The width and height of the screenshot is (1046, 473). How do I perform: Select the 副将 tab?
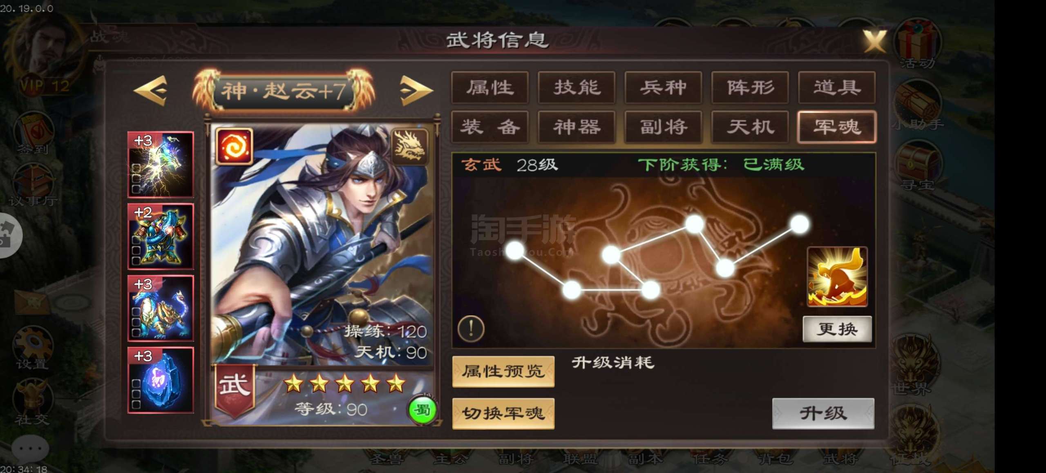point(663,127)
